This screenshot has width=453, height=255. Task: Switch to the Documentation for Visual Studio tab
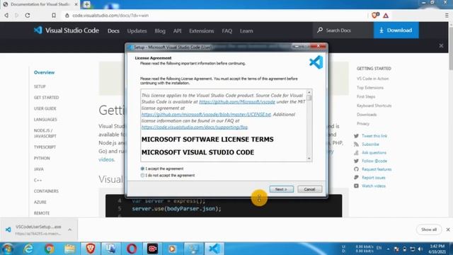pos(40,4)
